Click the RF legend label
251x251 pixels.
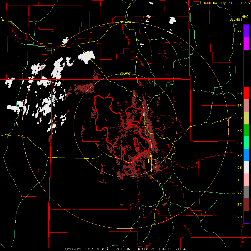click(240, 31)
